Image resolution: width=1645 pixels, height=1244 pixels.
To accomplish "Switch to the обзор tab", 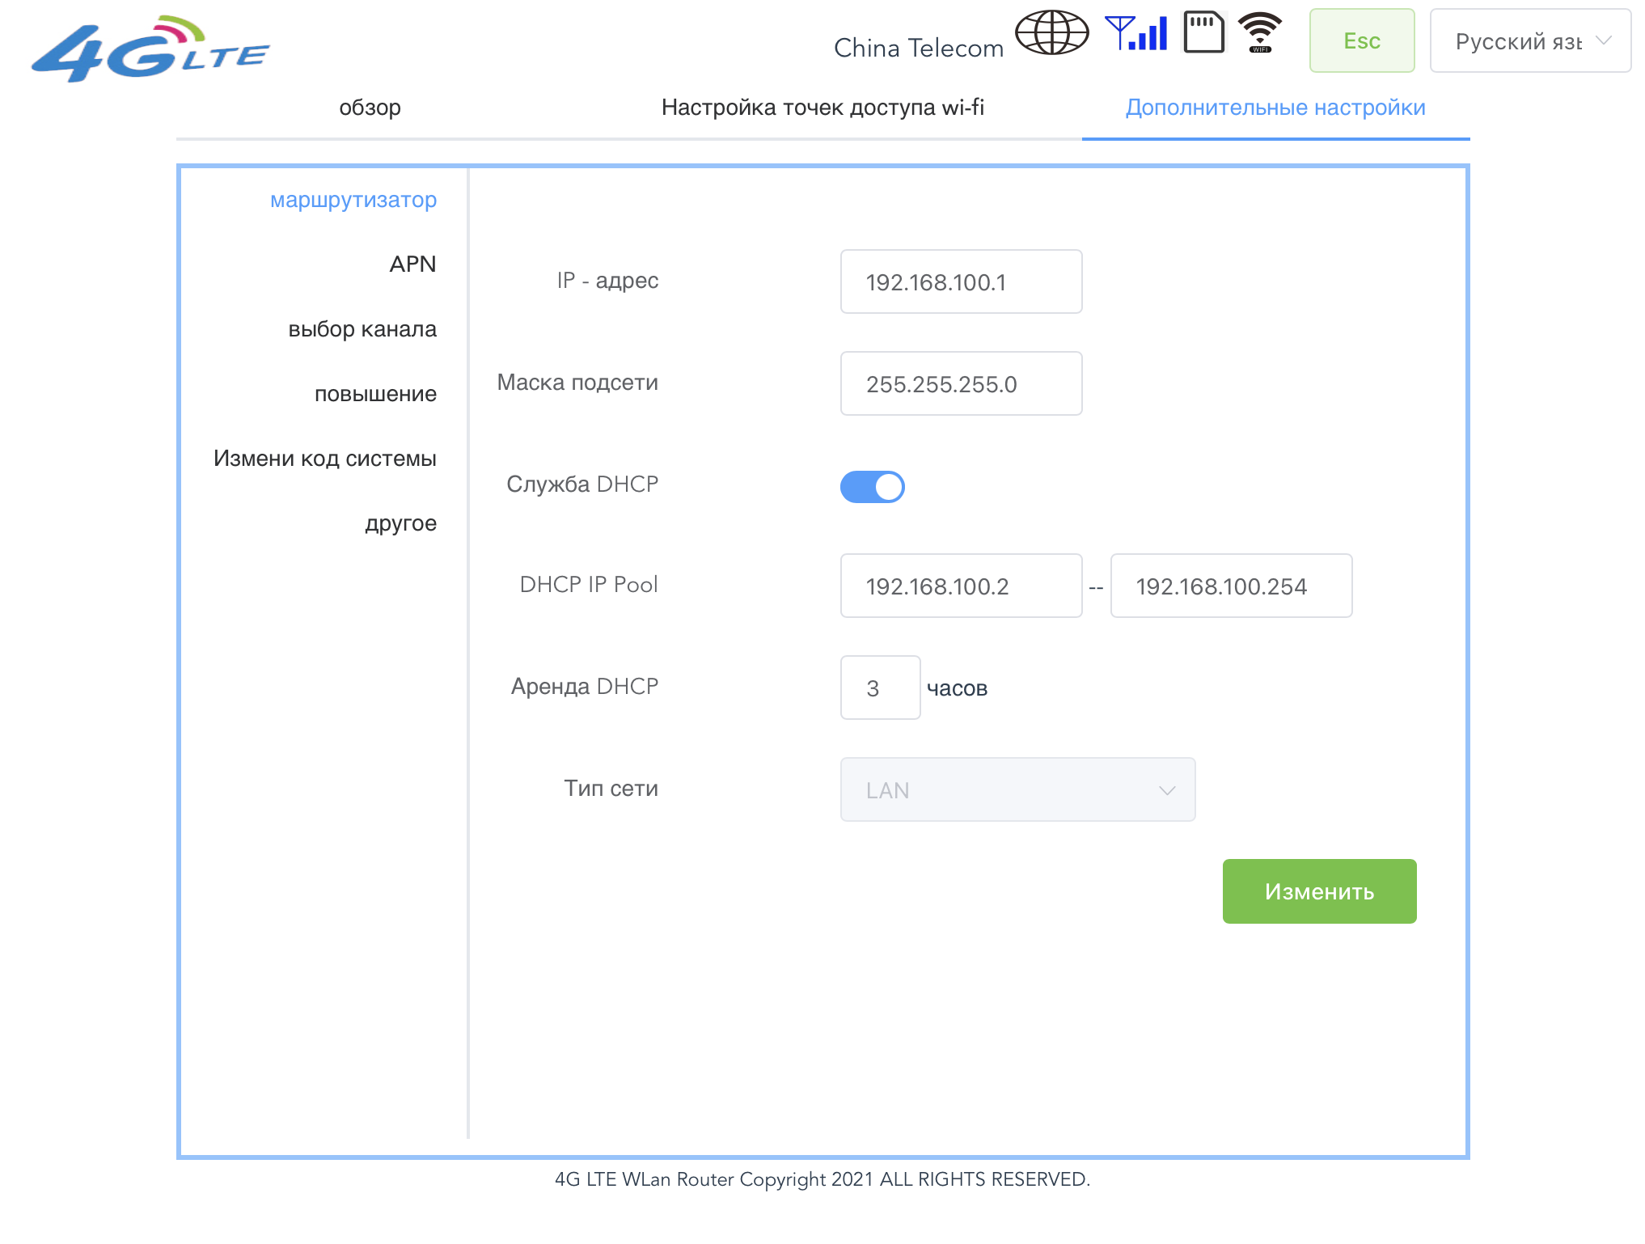I will coord(370,108).
